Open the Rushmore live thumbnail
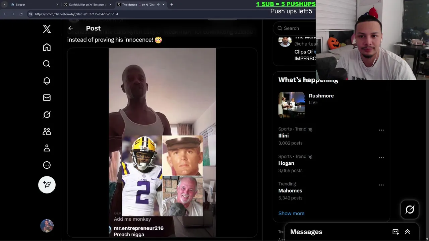 [x=292, y=105]
